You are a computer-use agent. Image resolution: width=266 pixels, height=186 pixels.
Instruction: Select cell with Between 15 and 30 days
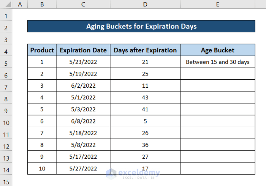point(217,62)
